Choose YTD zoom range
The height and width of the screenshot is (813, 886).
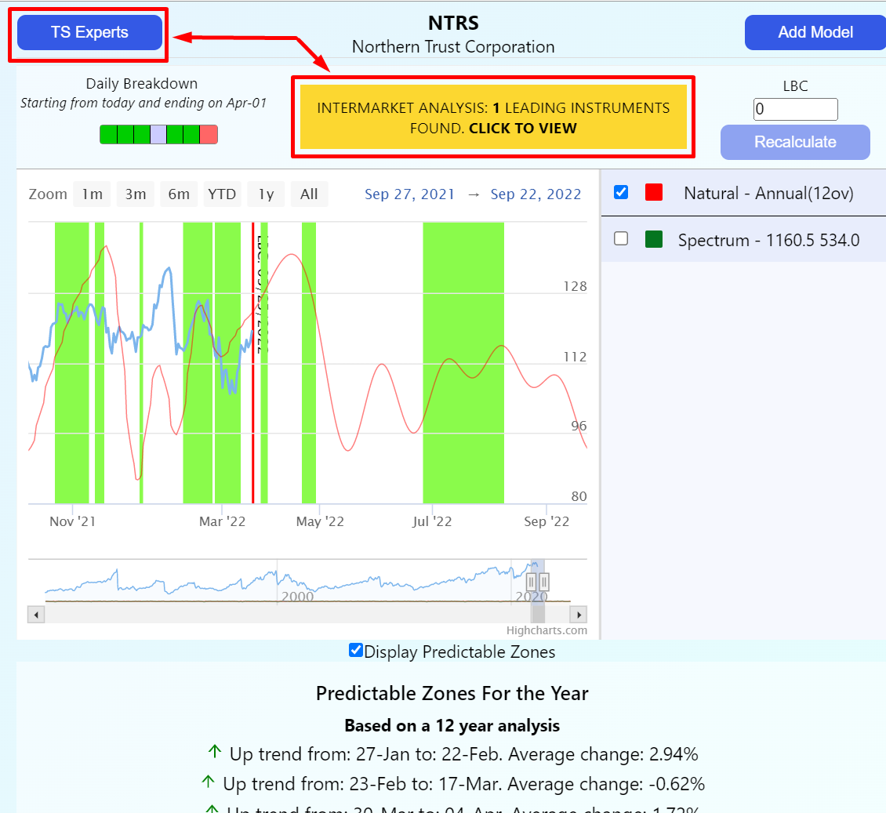coord(222,194)
